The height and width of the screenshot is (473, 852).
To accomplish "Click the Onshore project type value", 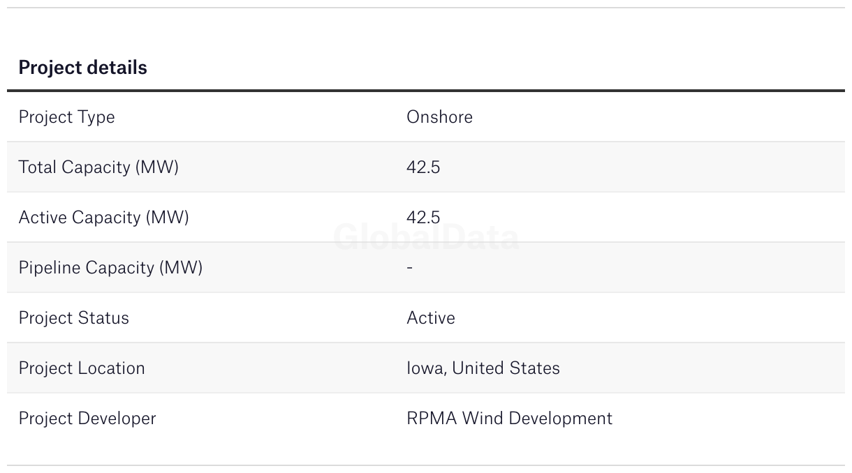I will (439, 117).
